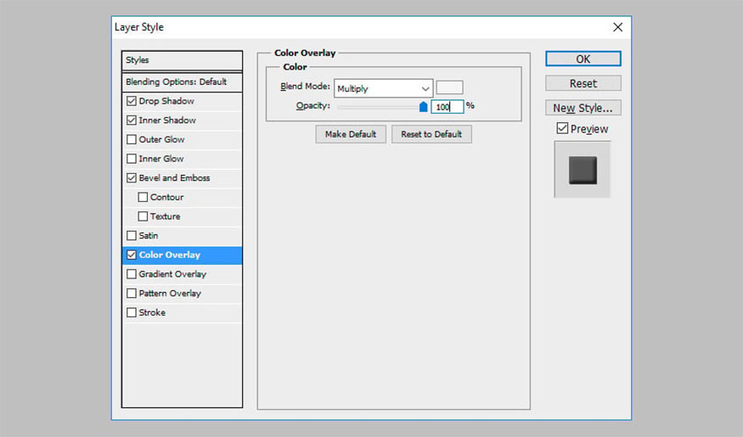Open the Styles section
The width and height of the screenshot is (743, 437).
click(182, 60)
